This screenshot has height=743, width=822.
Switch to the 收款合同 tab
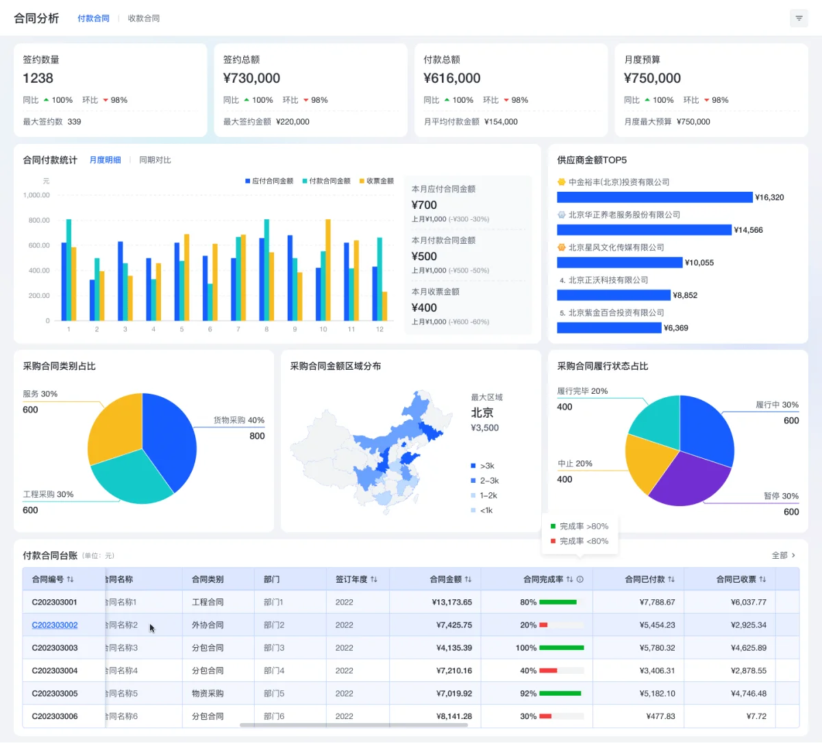144,18
